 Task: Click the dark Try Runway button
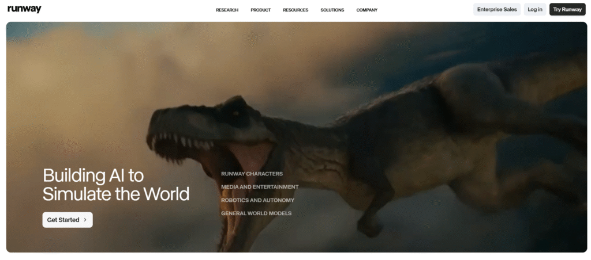coord(567,9)
